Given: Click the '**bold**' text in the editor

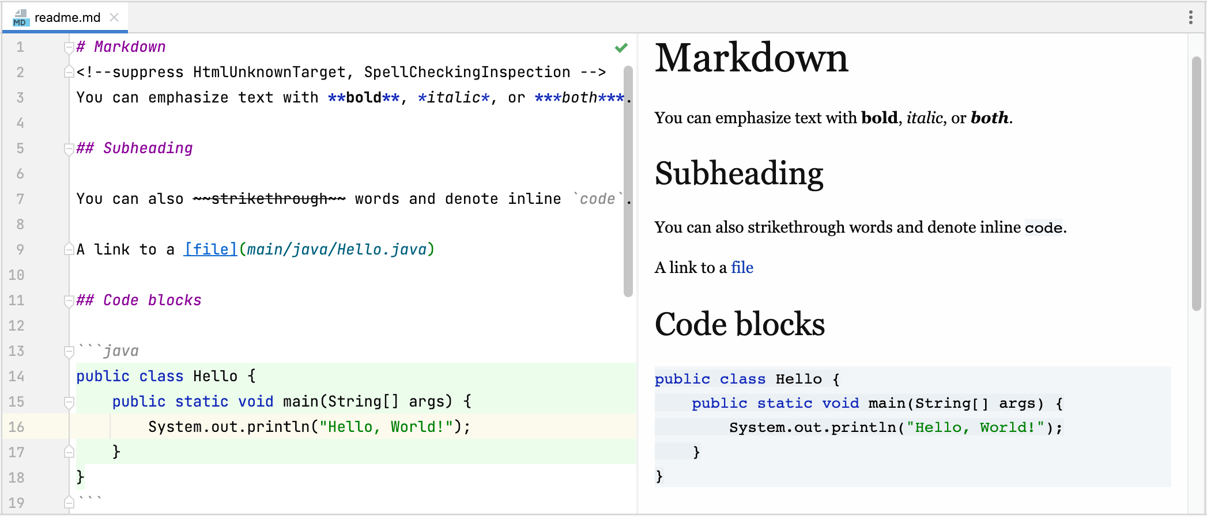Looking at the screenshot, I should (364, 97).
